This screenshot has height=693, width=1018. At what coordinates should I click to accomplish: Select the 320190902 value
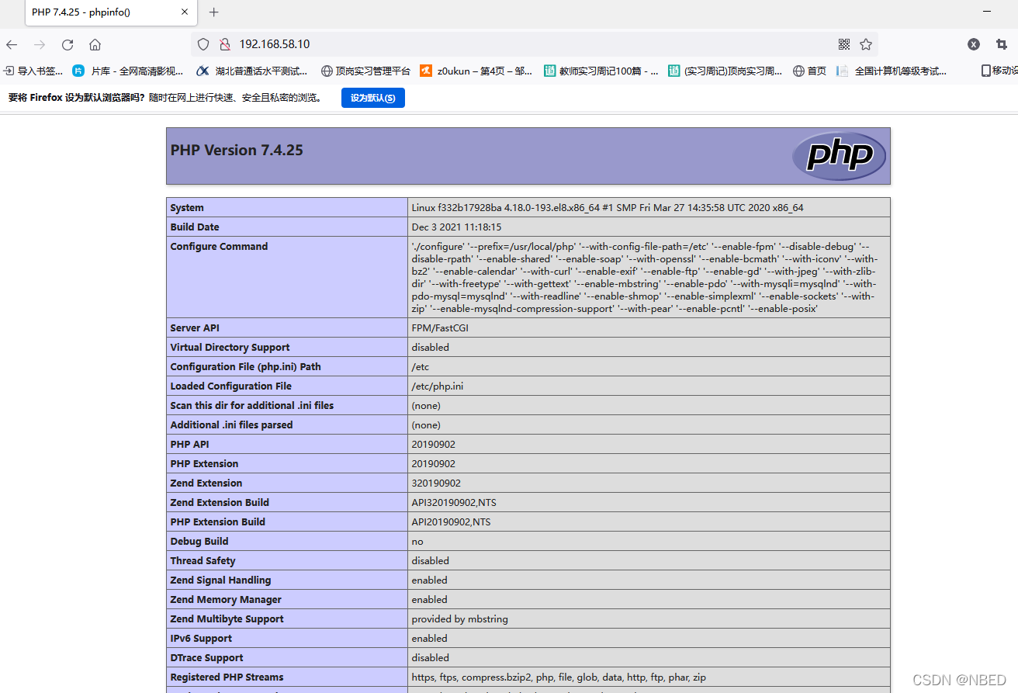pyautogui.click(x=436, y=483)
